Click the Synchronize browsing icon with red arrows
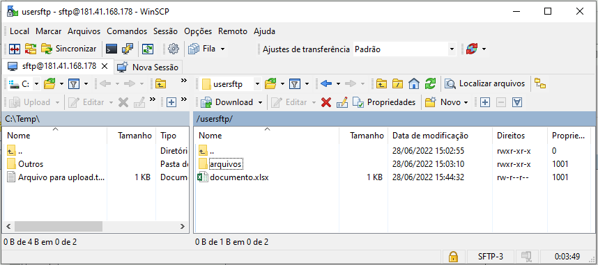Image resolution: width=598 pixels, height=265 pixels. coord(31,49)
